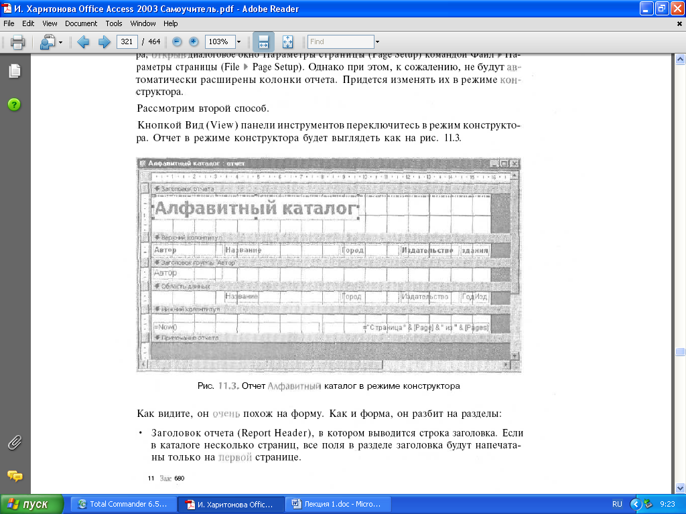The height and width of the screenshot is (514, 686).
Task: Click the Adobe Reader taskbar button
Action: pyautogui.click(x=230, y=504)
